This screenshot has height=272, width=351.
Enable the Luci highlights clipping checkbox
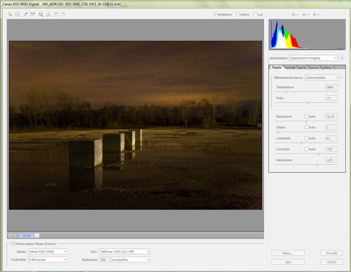pos(255,15)
